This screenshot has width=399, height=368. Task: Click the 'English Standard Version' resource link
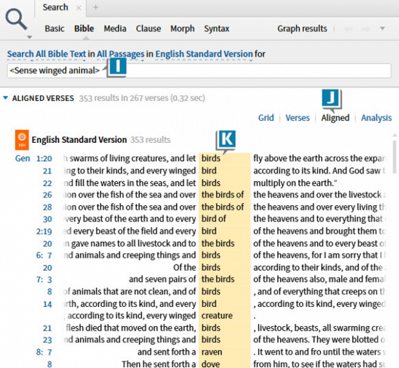click(203, 54)
